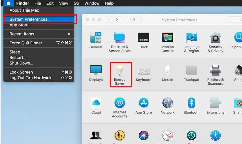This screenshot has height=144, width=242.
Task: Open the Siri preference icon
Action: 144,136
